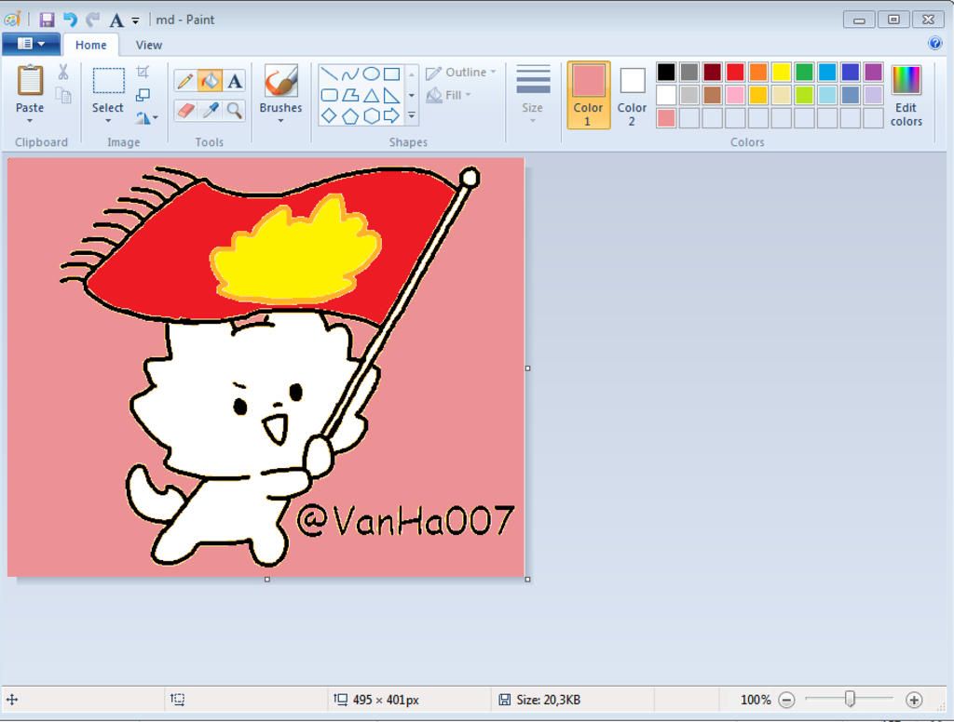The width and height of the screenshot is (954, 722).
Task: Select the Right arrow shape
Action: 392,115
